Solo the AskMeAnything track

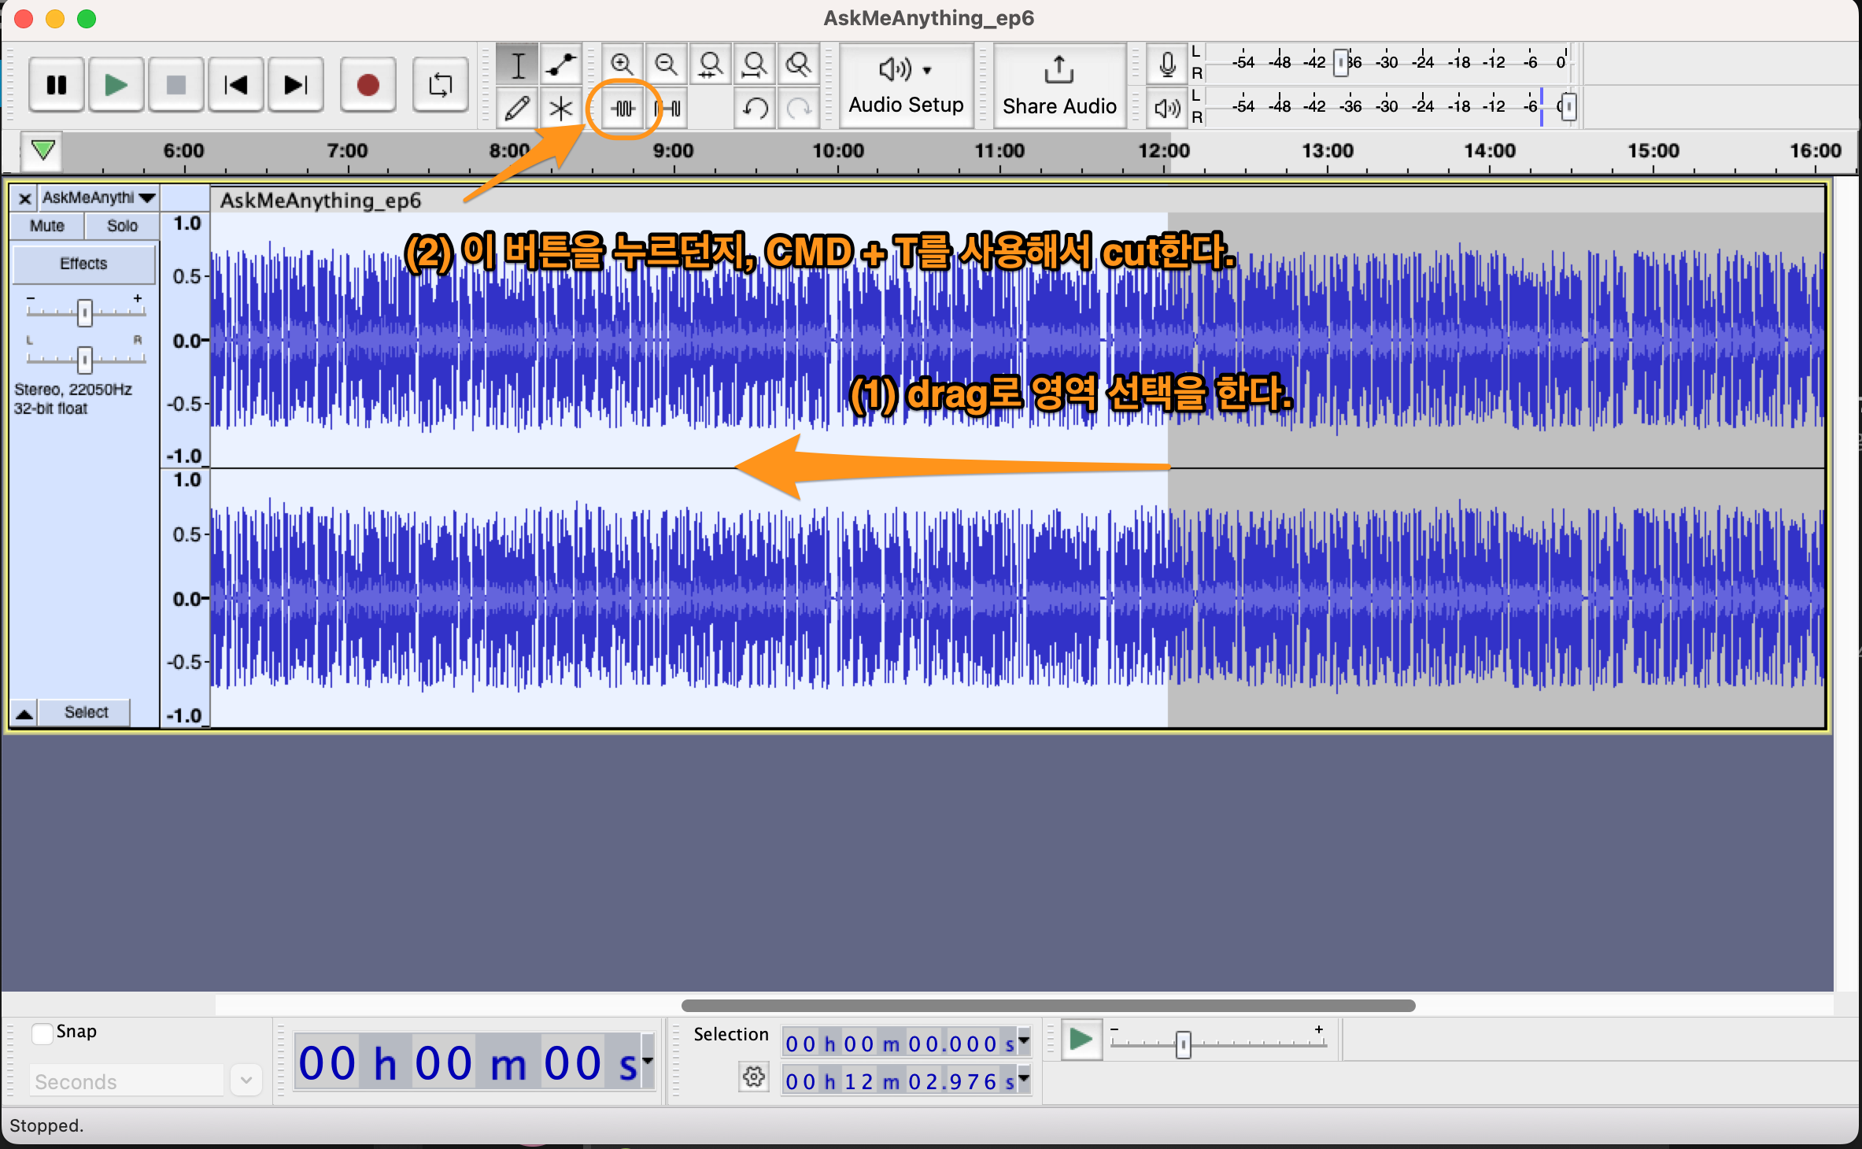122,226
